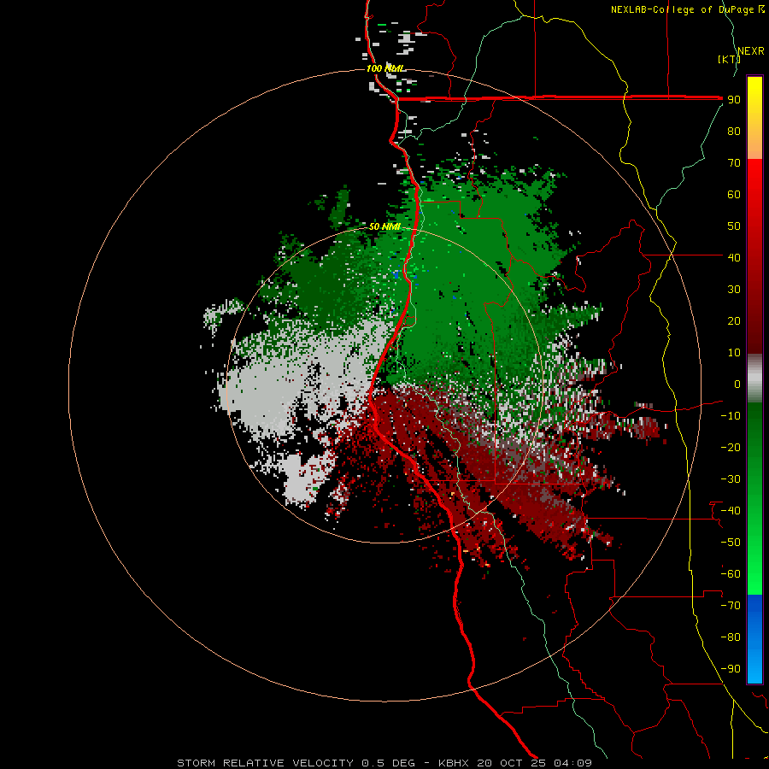Screen dimensions: 769x769
Task: Click the -40 scale value
Action: point(731,511)
